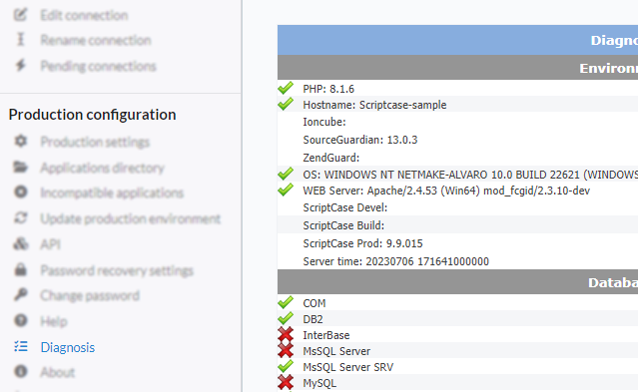Click the Diagnosis checklist icon

[x=20, y=346]
